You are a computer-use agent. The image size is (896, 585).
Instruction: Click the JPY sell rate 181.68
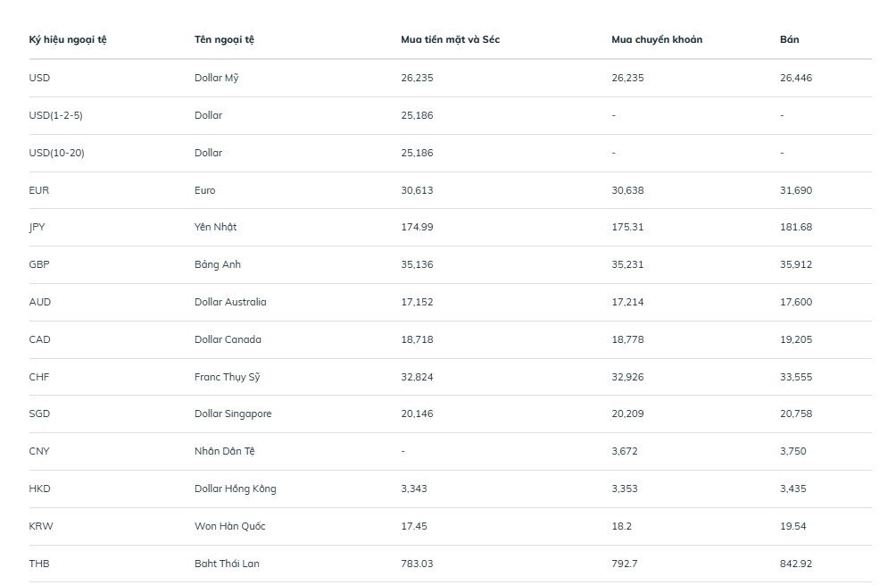[x=796, y=227]
